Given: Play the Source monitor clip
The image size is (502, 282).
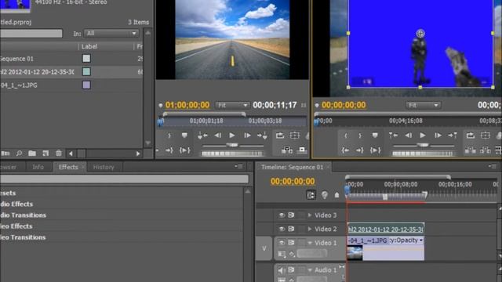Looking at the screenshot, I should pyautogui.click(x=232, y=136).
